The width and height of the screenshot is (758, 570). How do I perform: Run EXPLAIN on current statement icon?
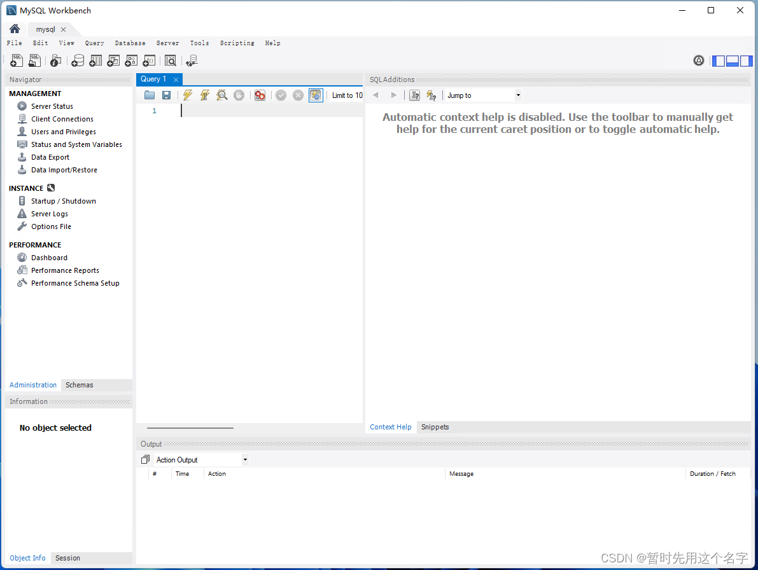coord(222,95)
